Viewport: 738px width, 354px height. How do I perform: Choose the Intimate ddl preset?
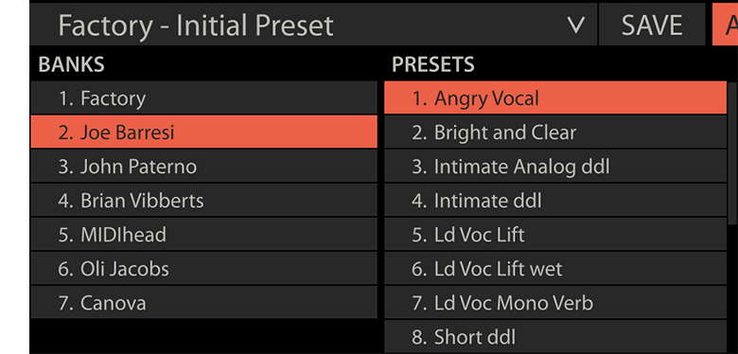point(555,201)
